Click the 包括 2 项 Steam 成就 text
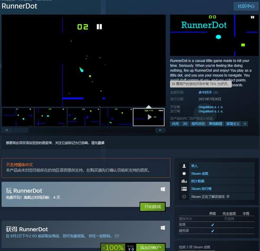The image size is (260, 251). 195,247
